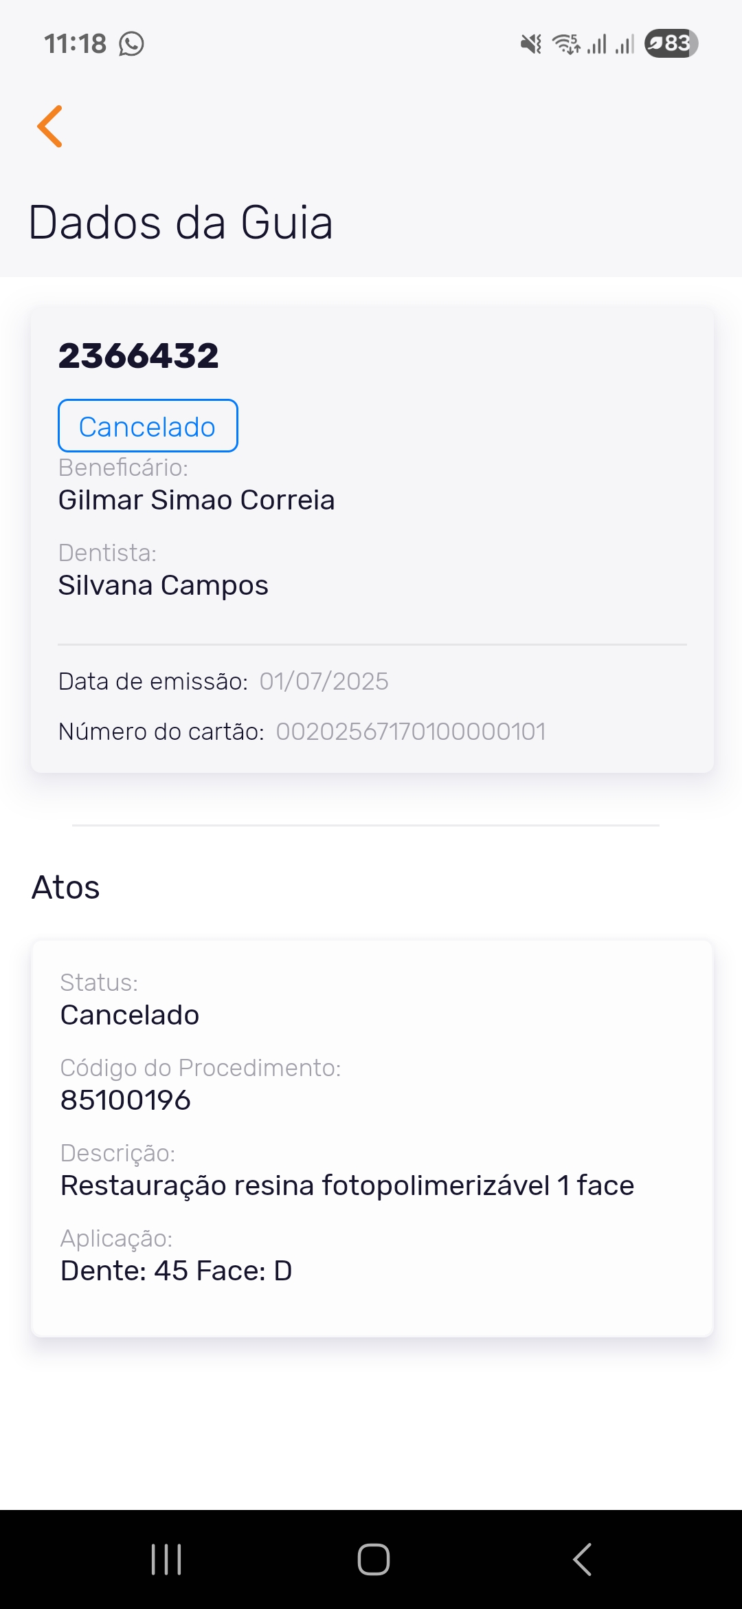Tap the Cancelado status badge
The image size is (742, 1609).
[x=148, y=426]
